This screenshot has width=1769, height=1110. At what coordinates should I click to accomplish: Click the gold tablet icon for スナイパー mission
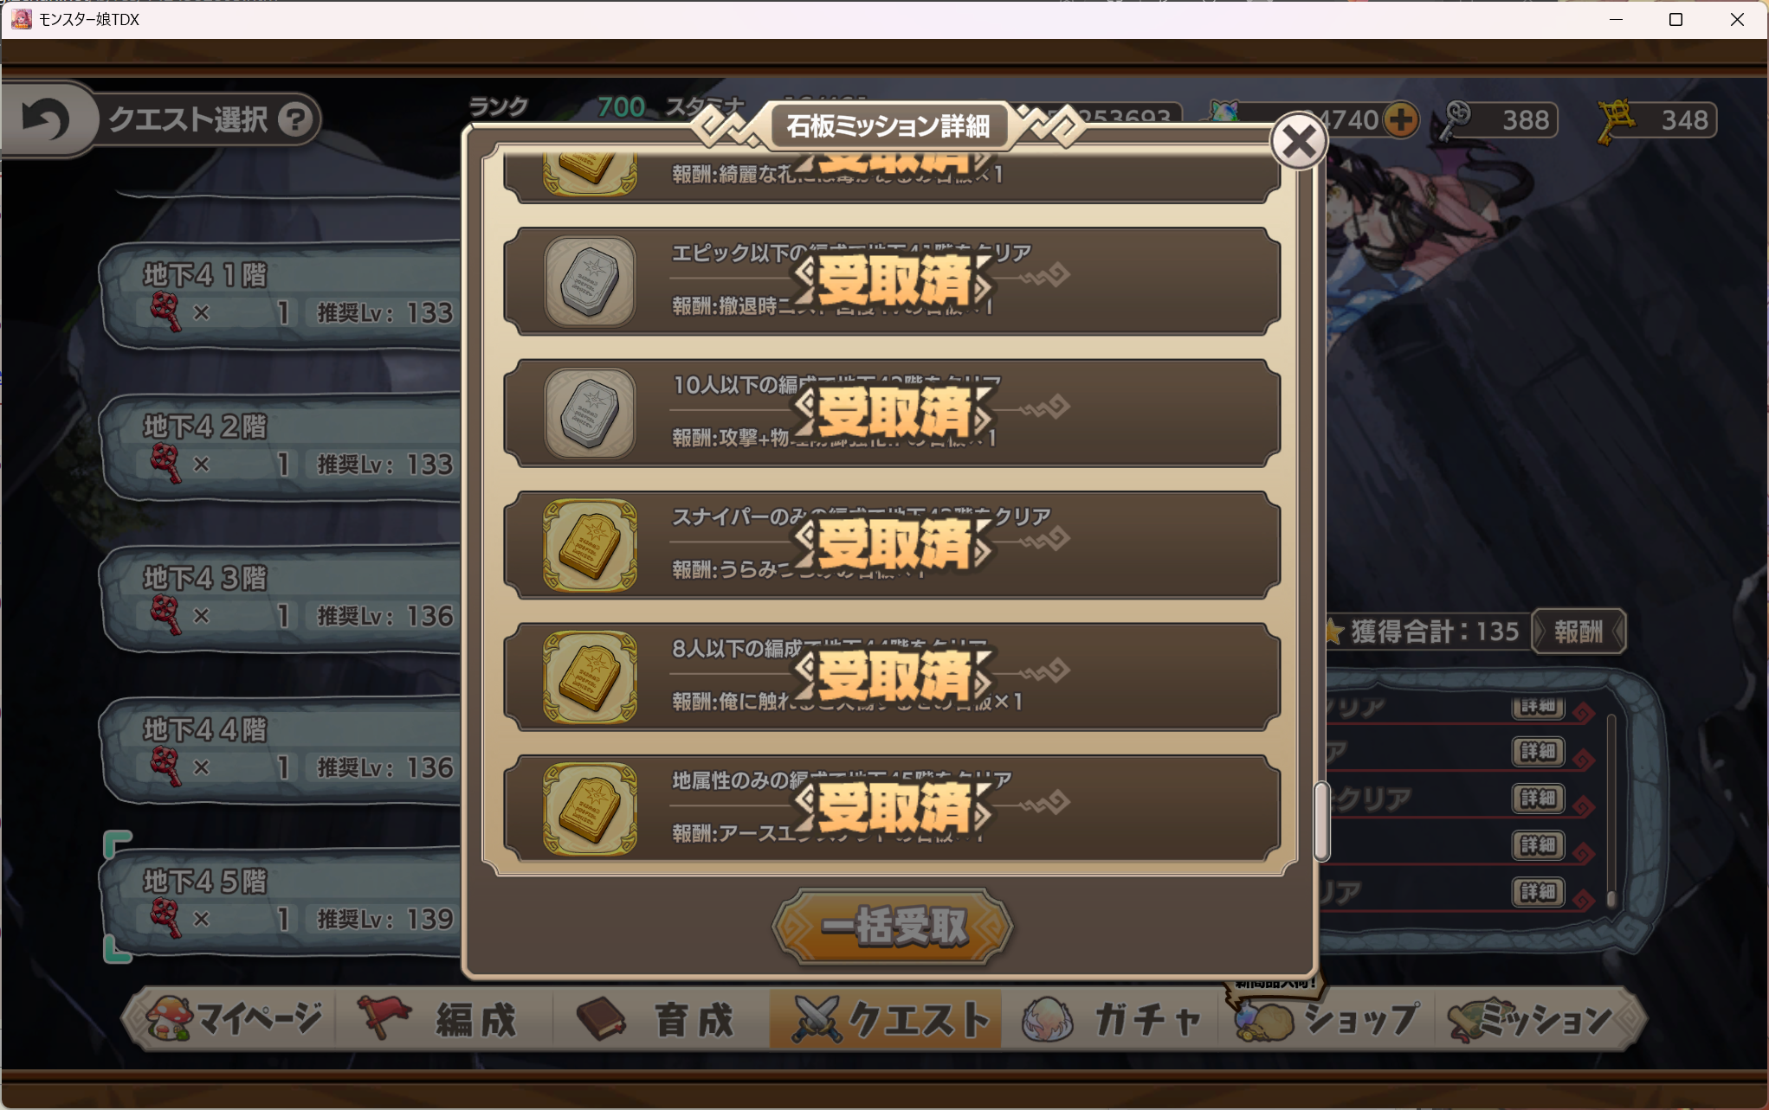click(590, 545)
